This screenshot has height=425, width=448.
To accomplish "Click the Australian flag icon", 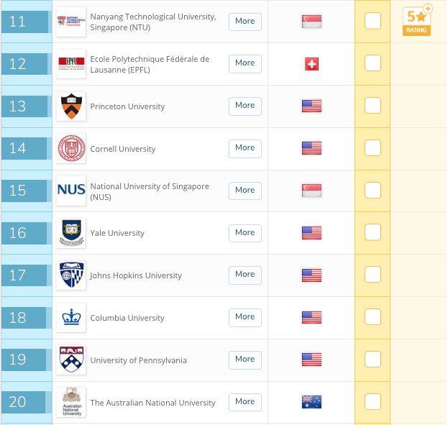I will [311, 402].
